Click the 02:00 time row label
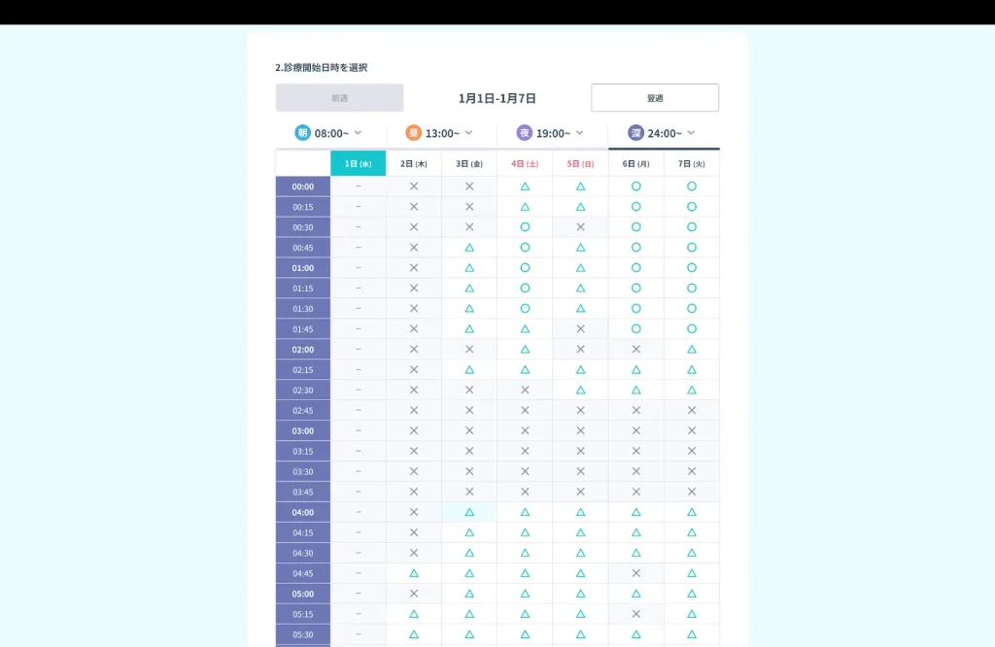 [x=303, y=350]
